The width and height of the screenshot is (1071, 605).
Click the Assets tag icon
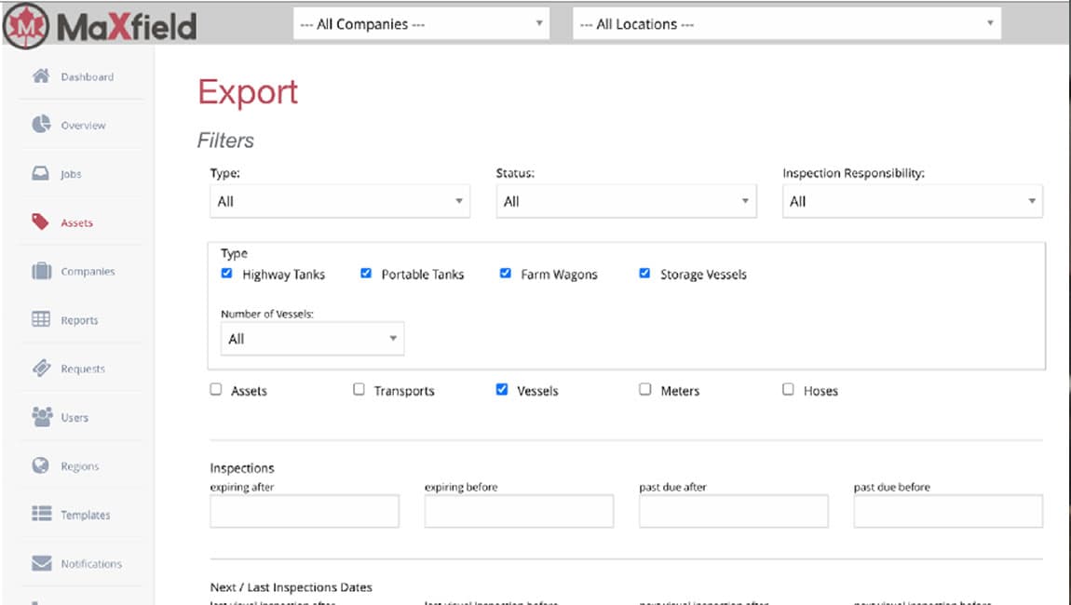41,222
